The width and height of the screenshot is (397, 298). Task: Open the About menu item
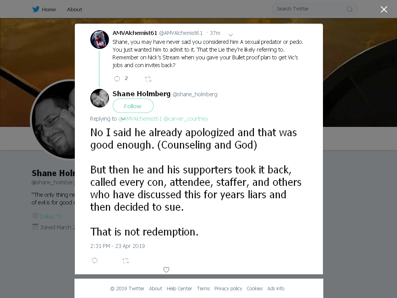(74, 9)
